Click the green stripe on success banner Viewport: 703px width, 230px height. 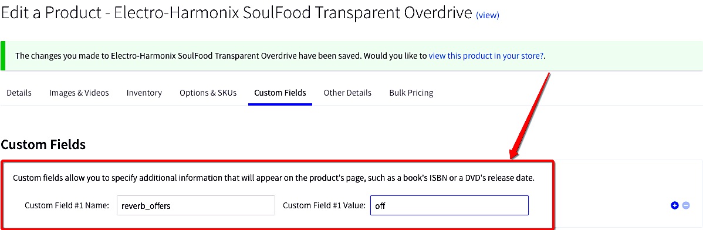pos(3,56)
